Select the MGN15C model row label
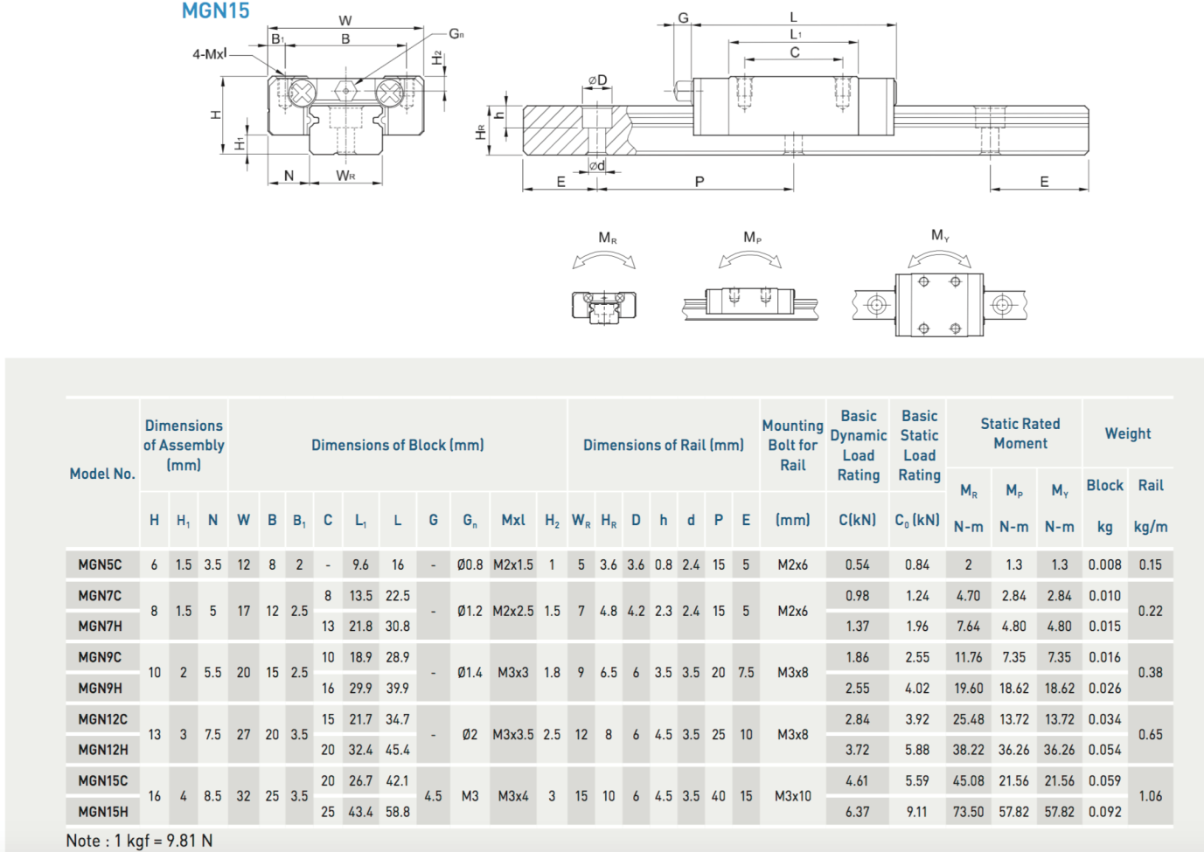Screen dimensions: 1204x852 [103, 781]
